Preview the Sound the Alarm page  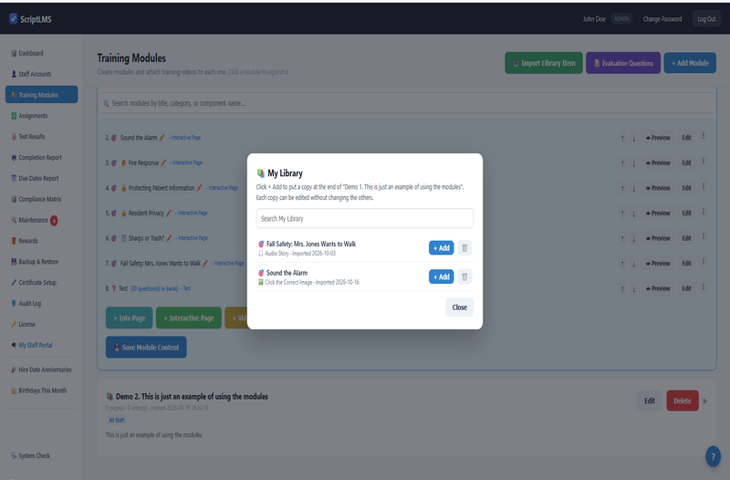pyautogui.click(x=658, y=138)
